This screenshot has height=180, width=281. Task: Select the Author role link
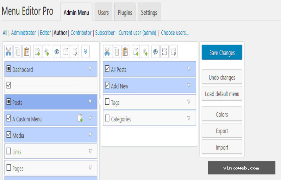[x=60, y=33]
